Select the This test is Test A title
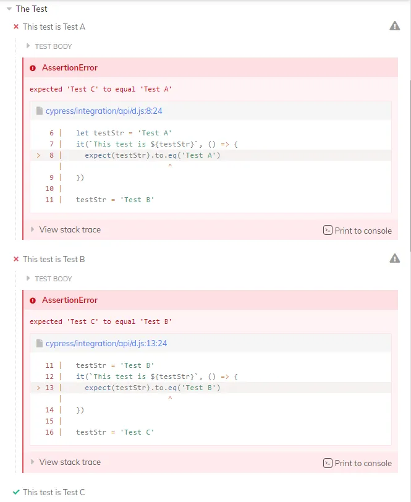This screenshot has width=411, height=502. (54, 27)
